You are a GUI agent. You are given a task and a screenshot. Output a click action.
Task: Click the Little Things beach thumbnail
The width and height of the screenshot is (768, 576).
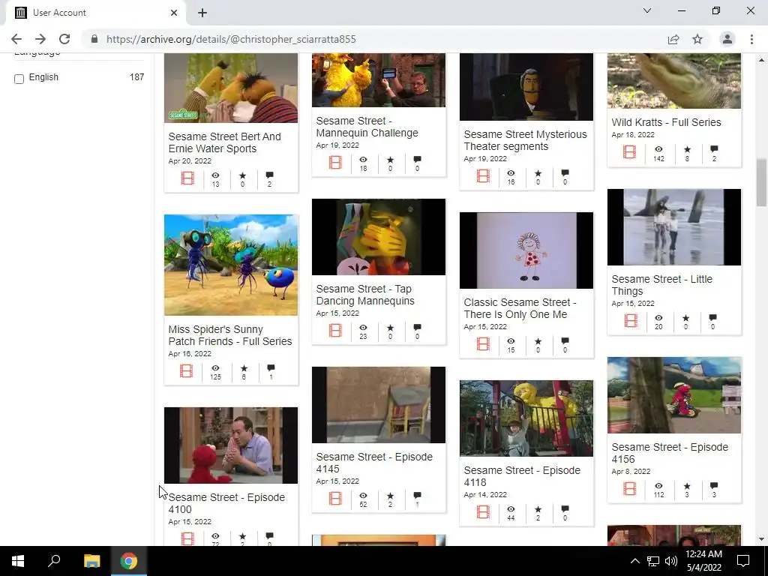674,227
